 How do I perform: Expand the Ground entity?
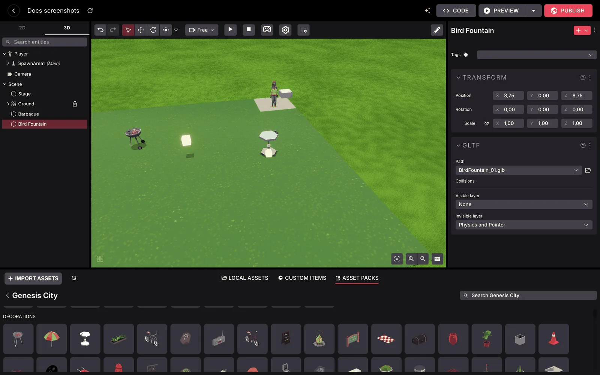[8, 104]
